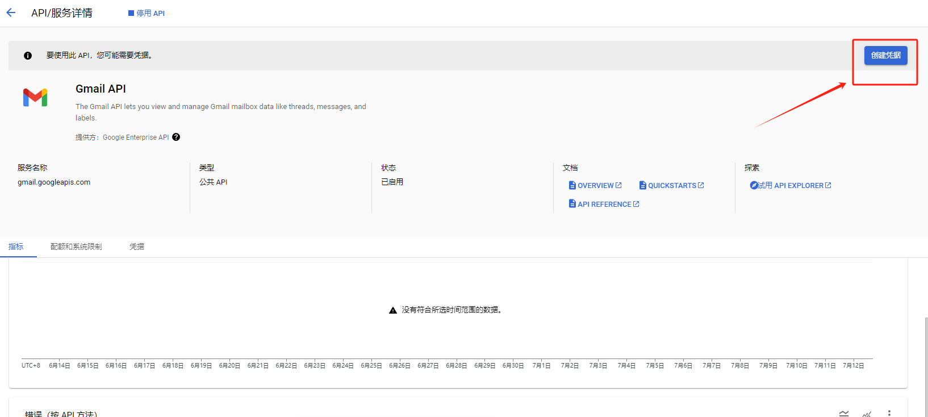Open the API REFERENCE link
This screenshot has height=417, width=928.
pos(604,204)
